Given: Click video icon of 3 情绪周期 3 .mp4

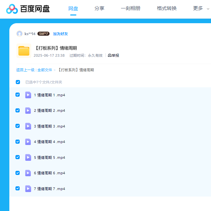Looking at the screenshot, I should tap(28, 126).
